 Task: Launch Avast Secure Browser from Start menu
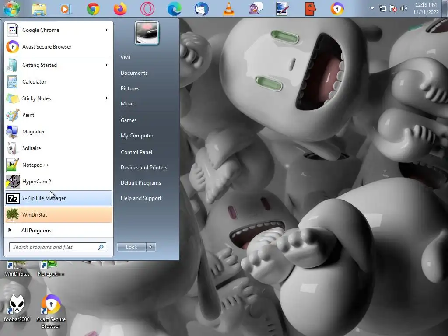[x=59, y=46]
